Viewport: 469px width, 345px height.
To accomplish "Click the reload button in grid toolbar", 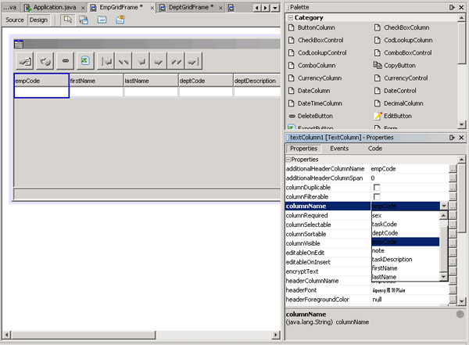I will pyautogui.click(x=45, y=60).
